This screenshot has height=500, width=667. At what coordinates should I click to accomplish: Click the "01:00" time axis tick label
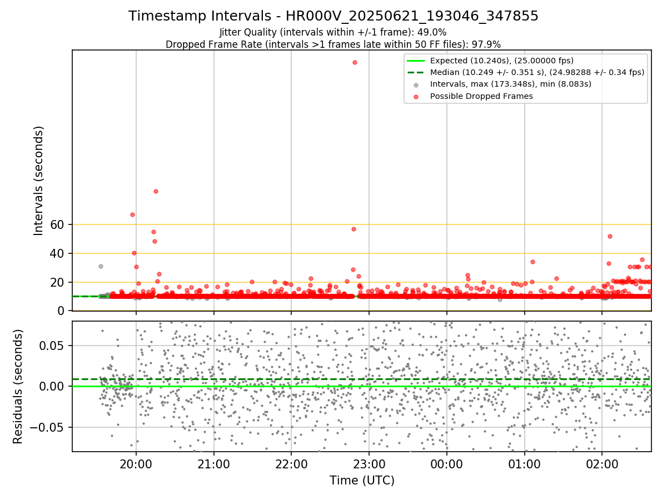525,463
